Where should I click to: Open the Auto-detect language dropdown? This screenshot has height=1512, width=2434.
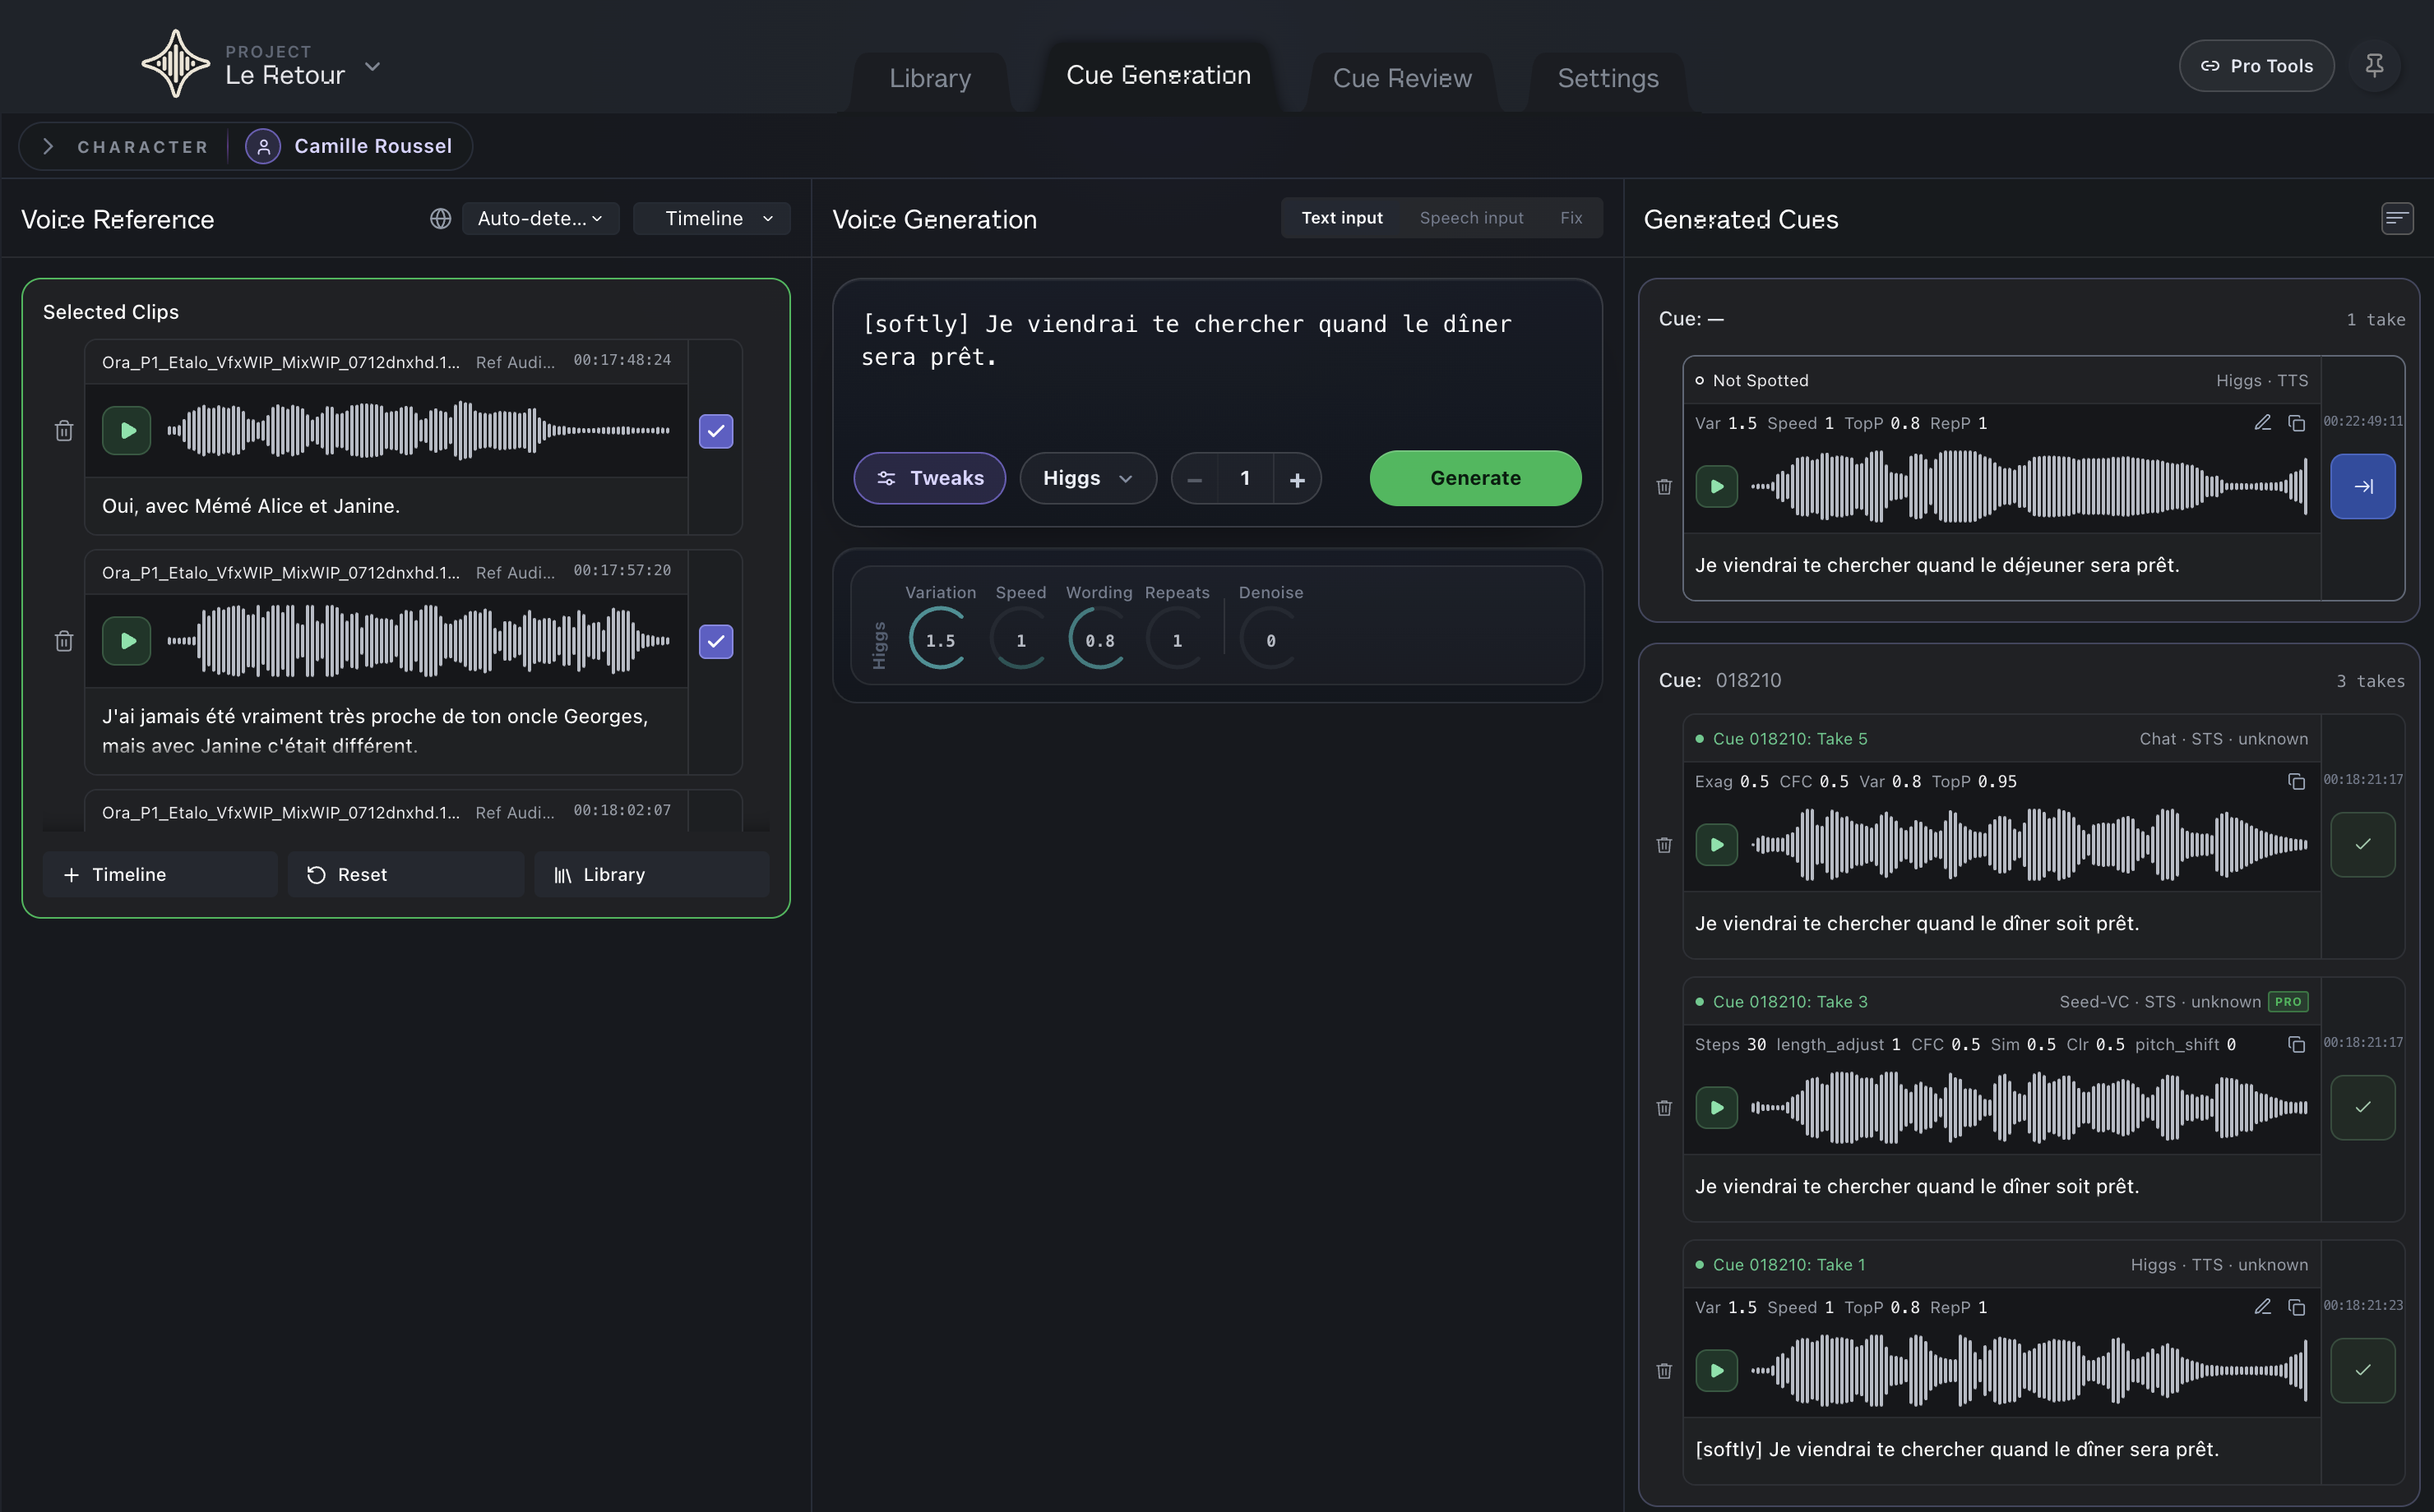pyautogui.click(x=540, y=219)
